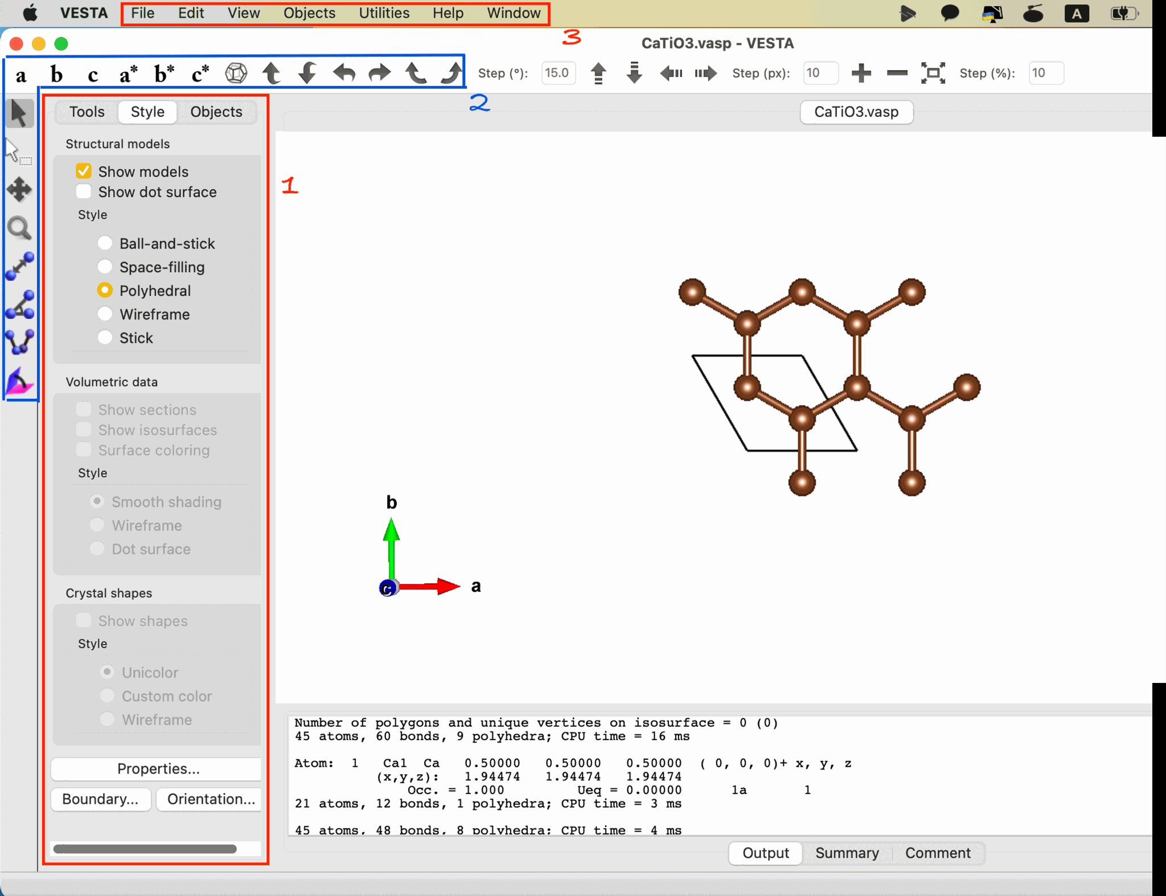Pick the Dihedral angle tool
Viewport: 1166px width, 896px height.
20,342
